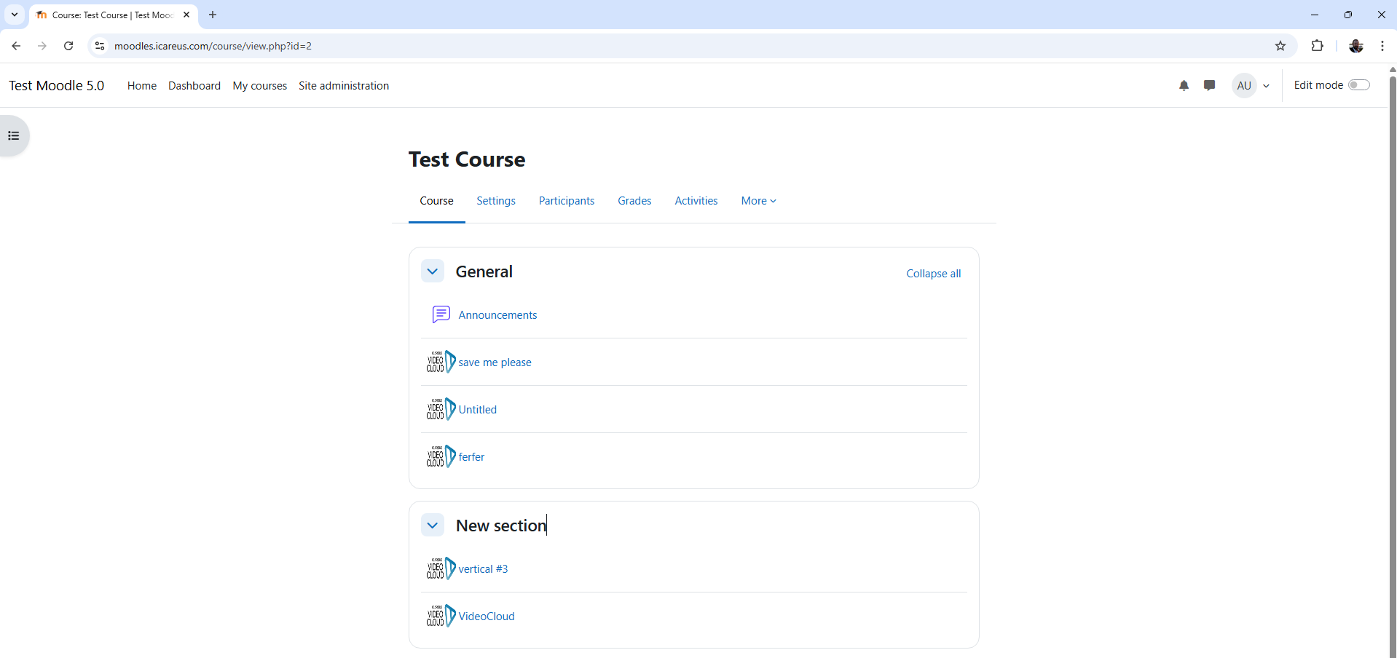This screenshot has width=1397, height=658.
Task: Bookmark this page with the star icon
Action: pyautogui.click(x=1280, y=46)
